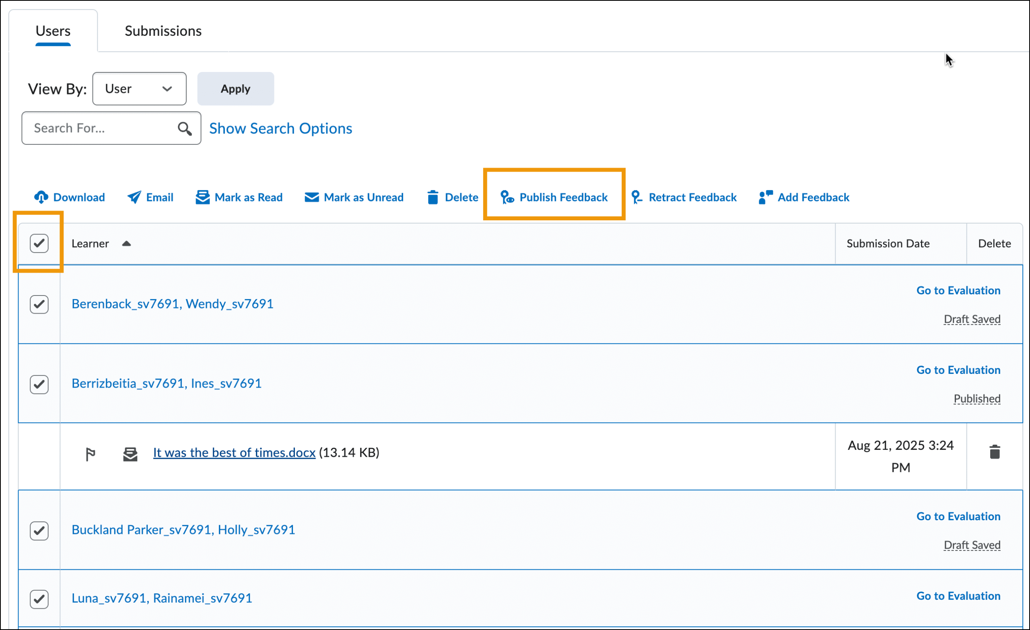Screen dimensions: 1030x630
Task: Click the Apply button
Action: [235, 88]
